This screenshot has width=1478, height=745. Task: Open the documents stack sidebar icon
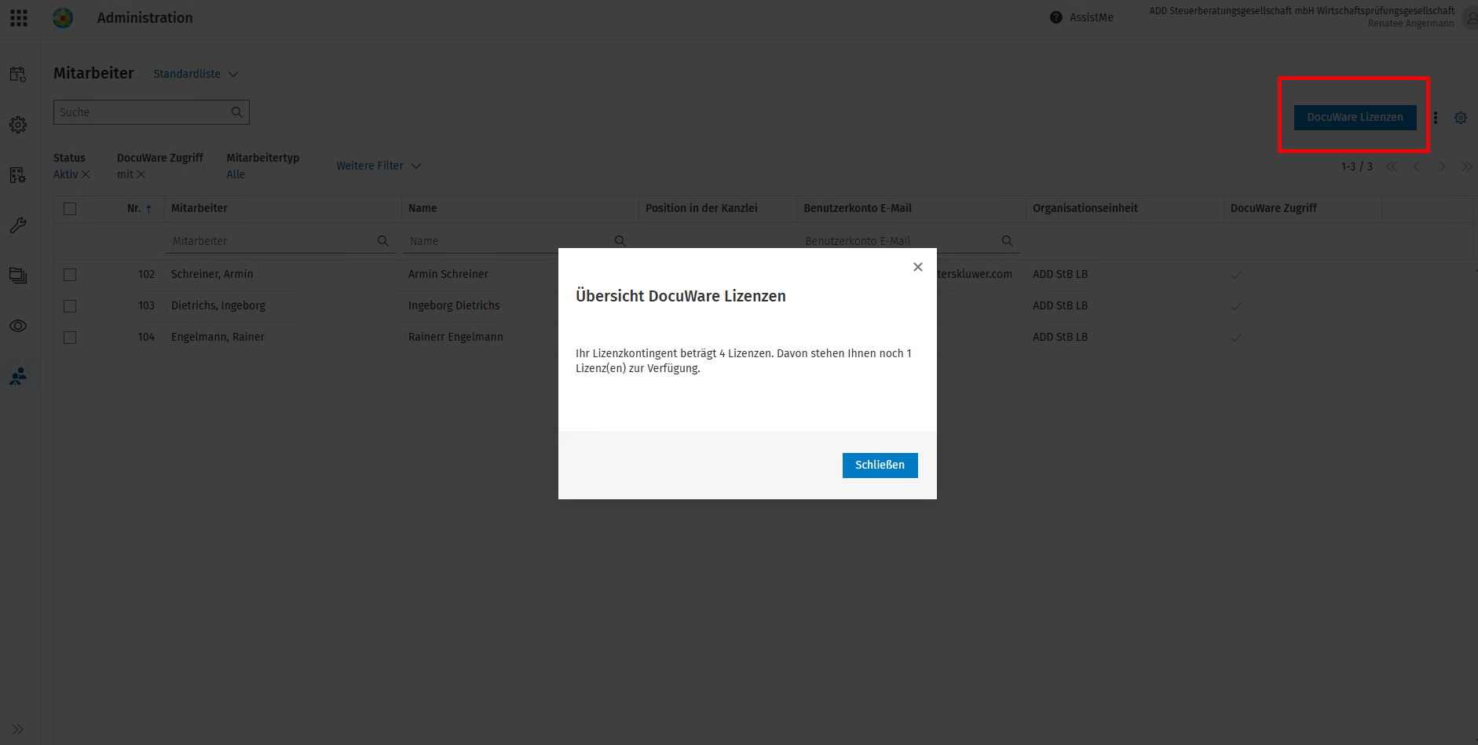pyautogui.click(x=18, y=276)
